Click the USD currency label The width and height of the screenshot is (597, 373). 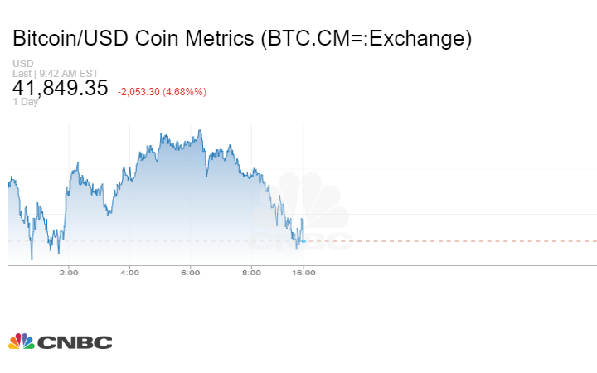21,64
